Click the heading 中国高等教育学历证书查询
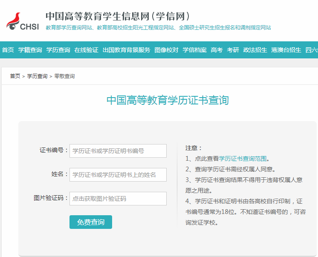 point(168,100)
